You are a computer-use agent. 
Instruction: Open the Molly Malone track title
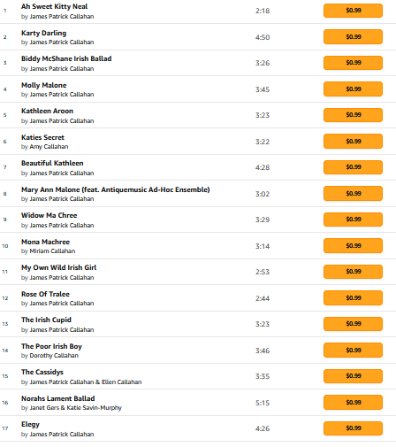(44, 85)
